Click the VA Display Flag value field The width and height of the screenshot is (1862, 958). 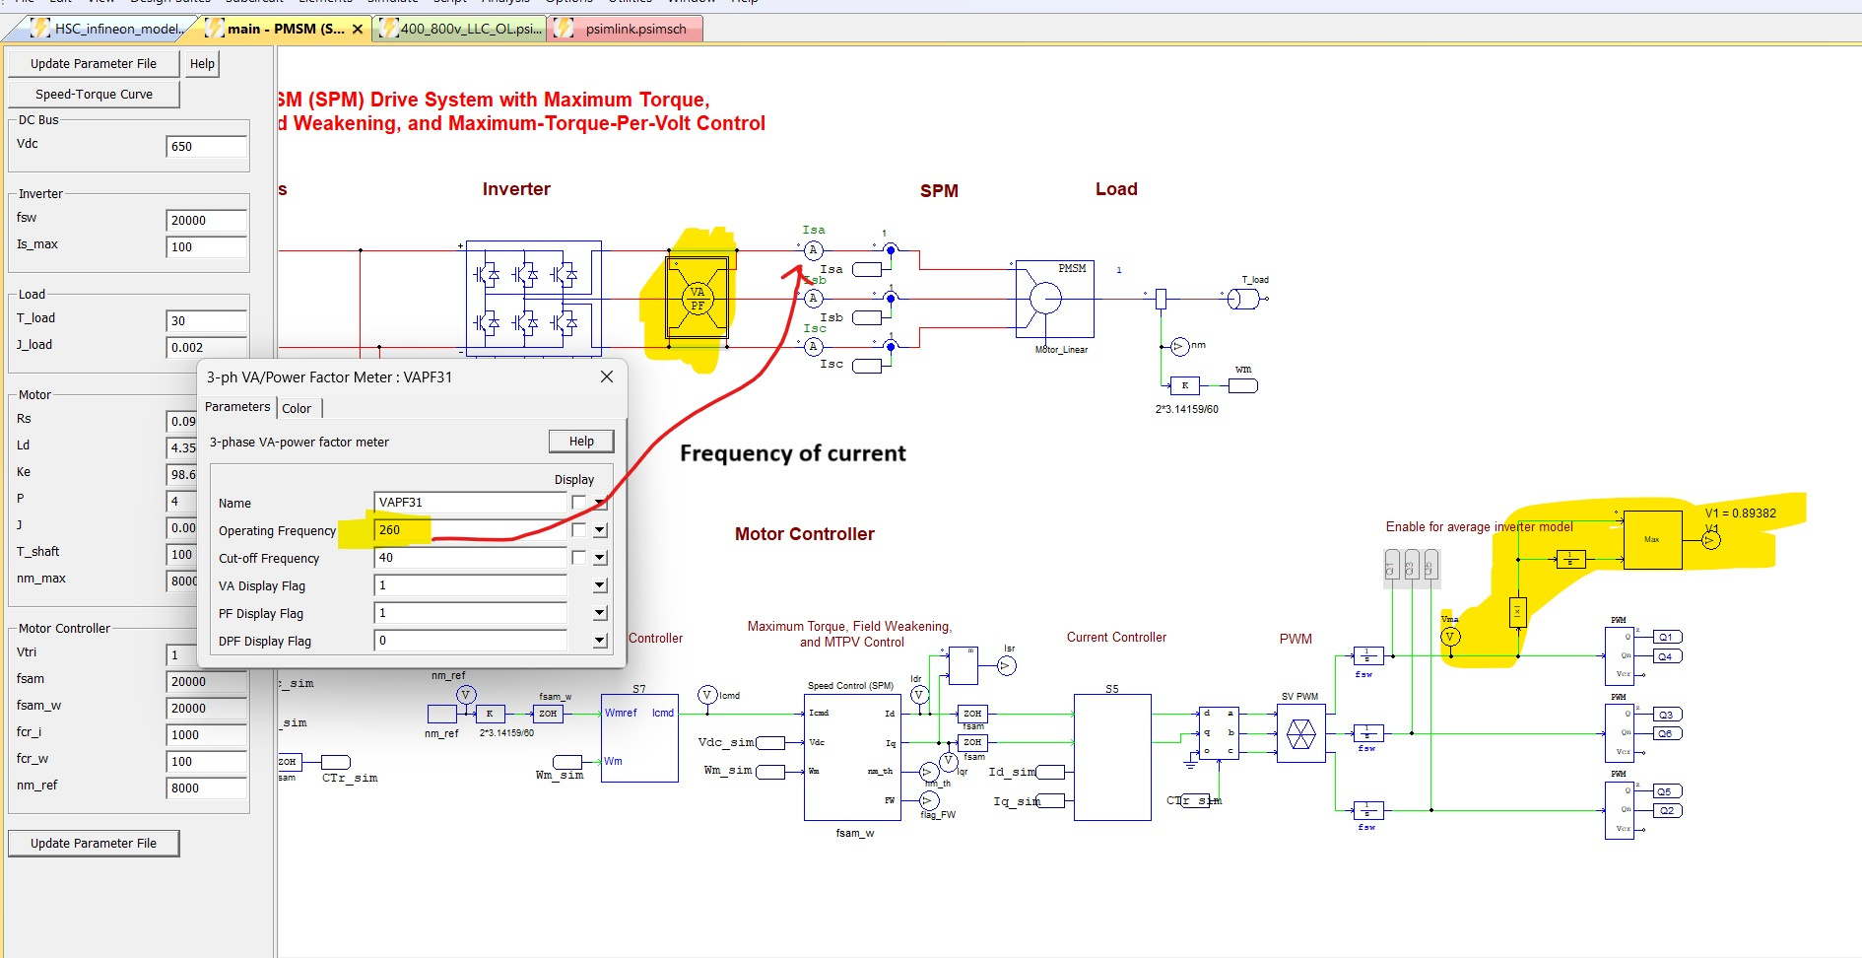[470, 585]
